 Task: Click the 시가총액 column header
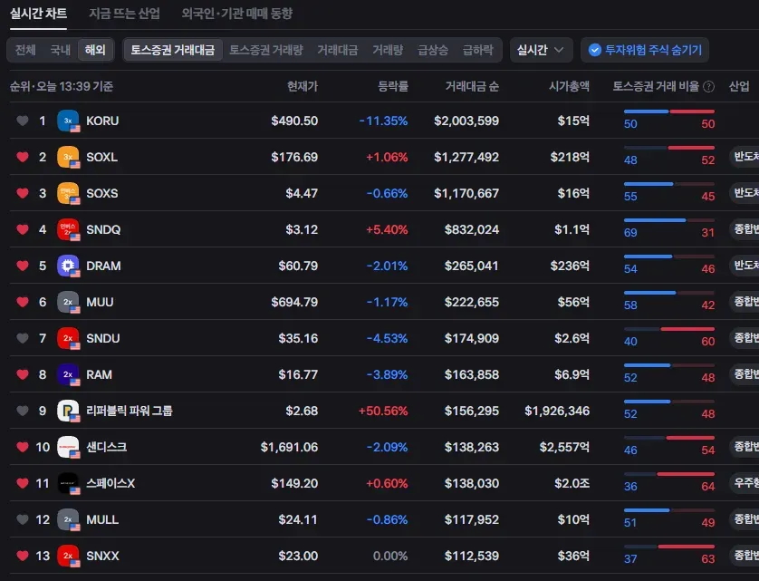[569, 86]
